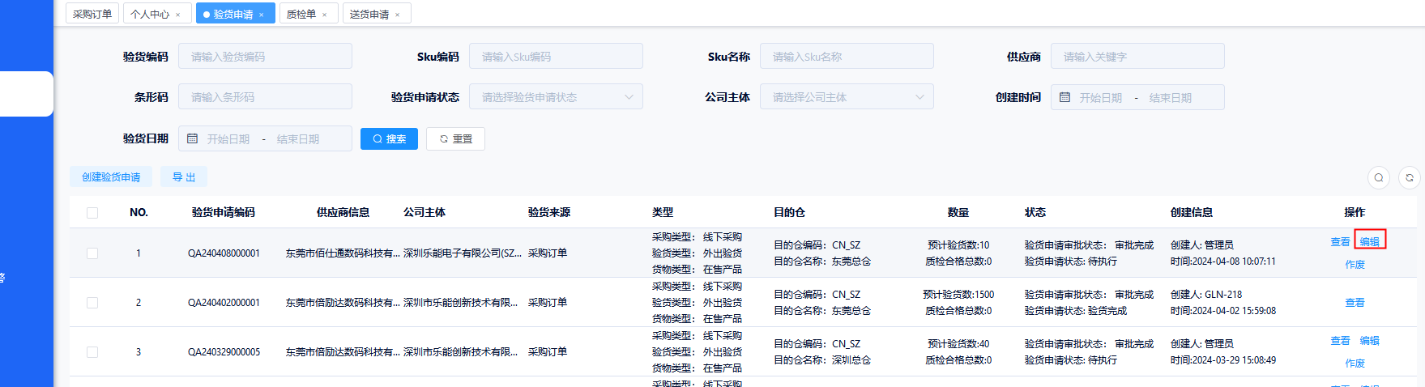Close the 质检单 tab
The width and height of the screenshot is (1425, 387).
pos(325,15)
